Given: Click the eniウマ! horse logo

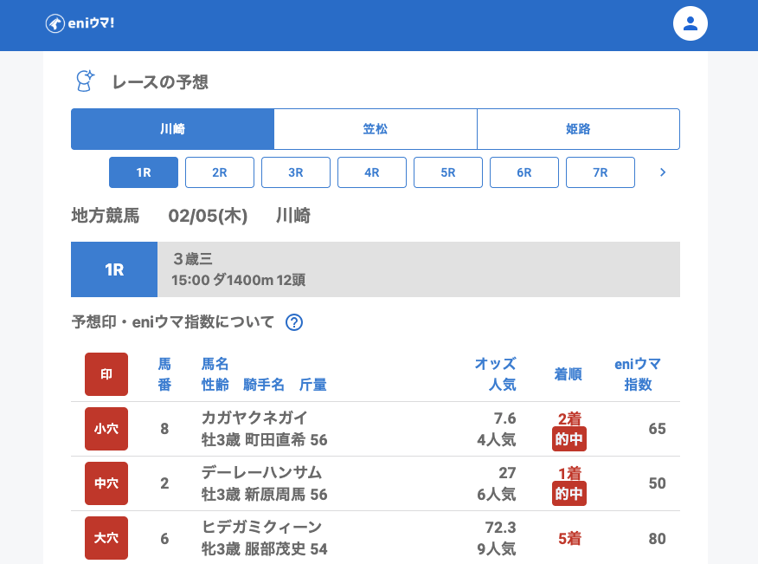Looking at the screenshot, I should pos(80,23).
